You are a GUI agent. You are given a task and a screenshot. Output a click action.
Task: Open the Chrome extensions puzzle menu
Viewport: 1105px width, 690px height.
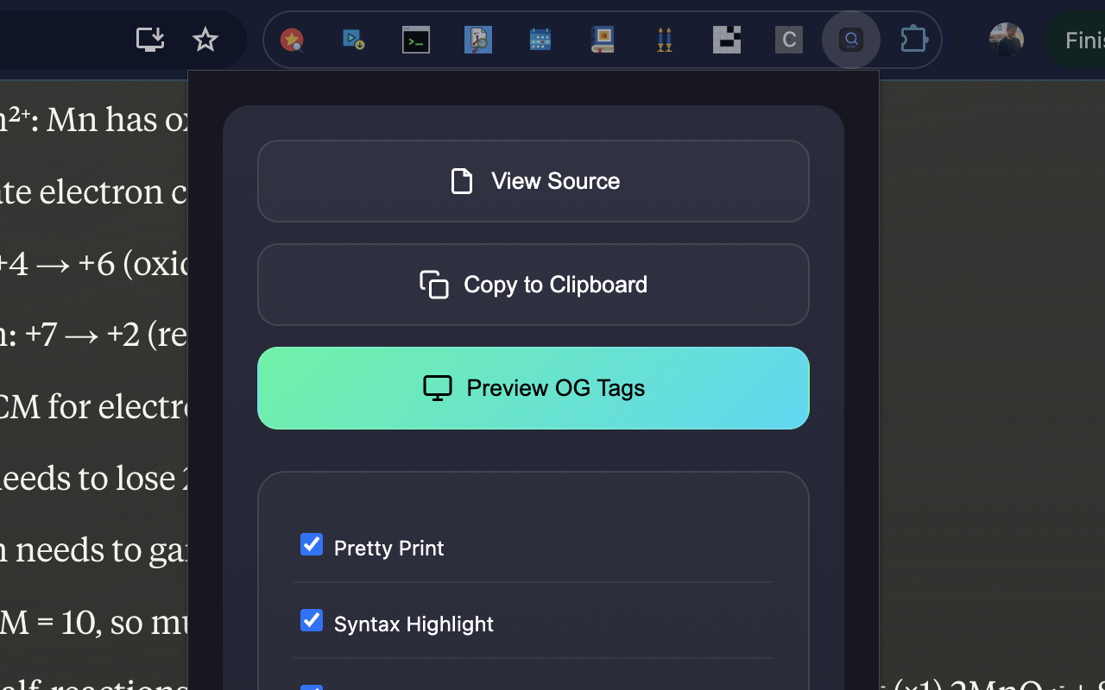[913, 39]
